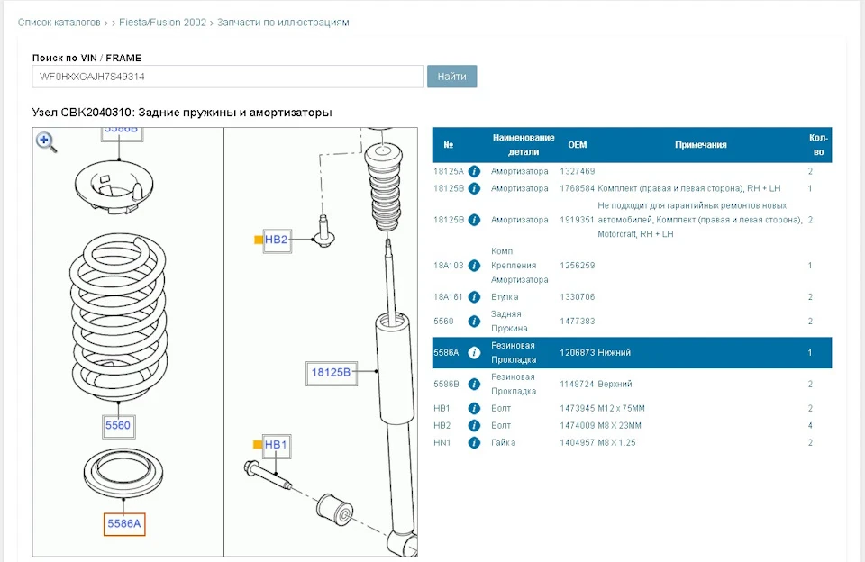Click part number 18A161 in table
This screenshot has height=562, width=865.
coord(449,297)
